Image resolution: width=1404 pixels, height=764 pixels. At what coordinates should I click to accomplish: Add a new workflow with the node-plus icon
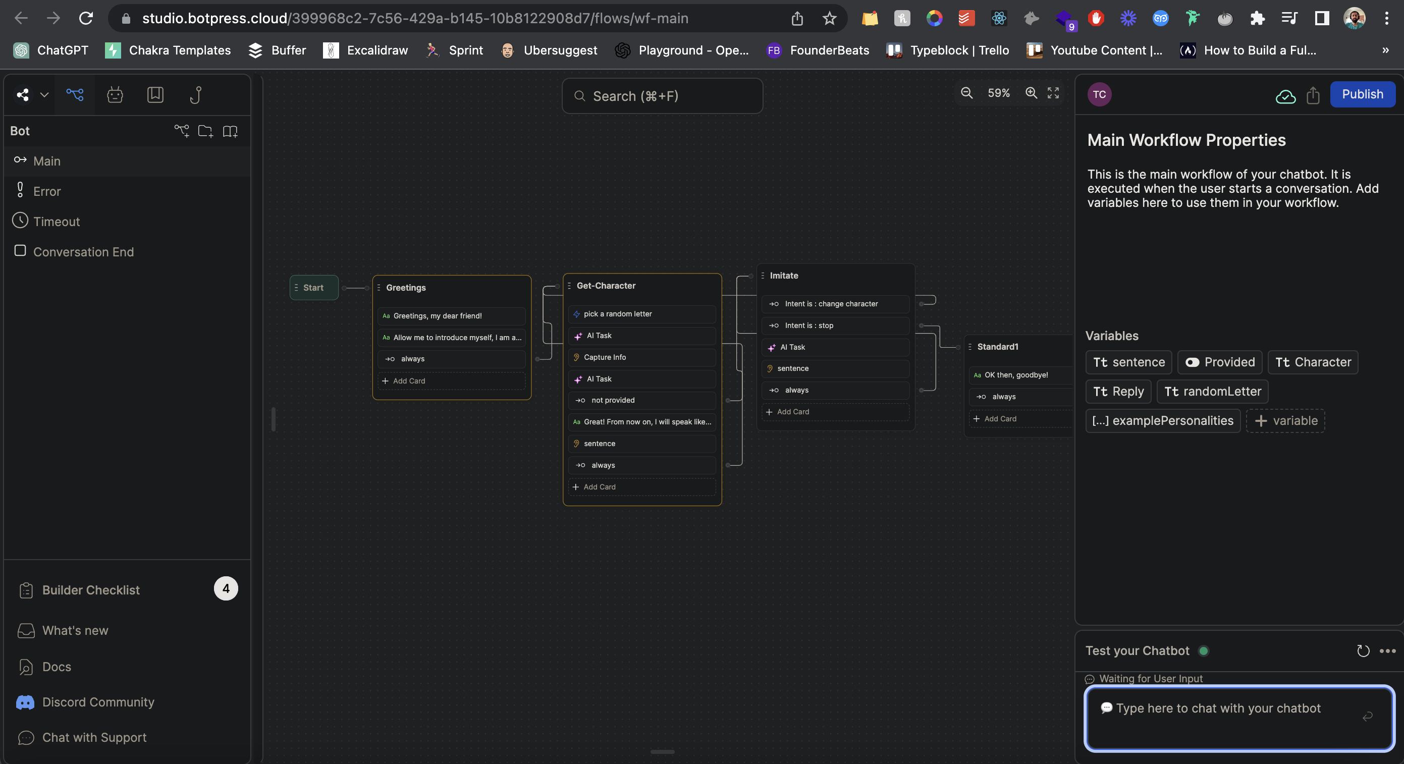point(182,131)
